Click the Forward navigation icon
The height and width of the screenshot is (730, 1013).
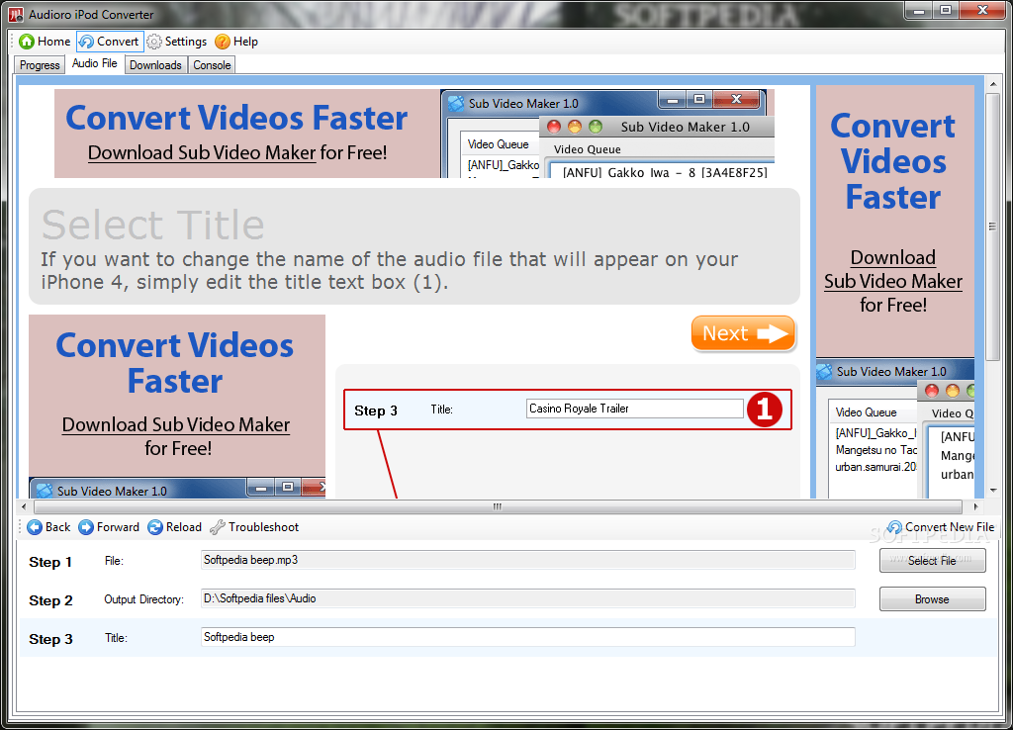[109, 527]
